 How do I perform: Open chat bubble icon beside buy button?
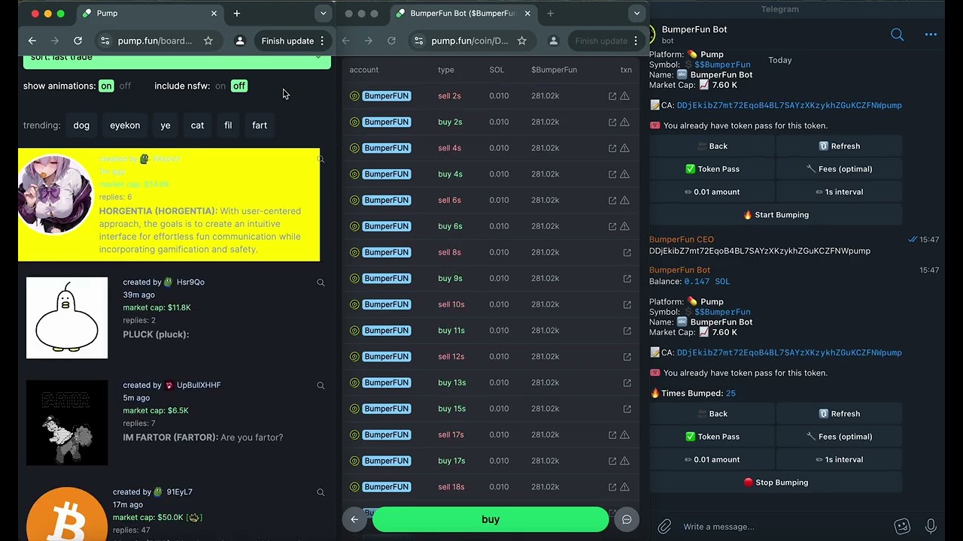click(x=627, y=519)
